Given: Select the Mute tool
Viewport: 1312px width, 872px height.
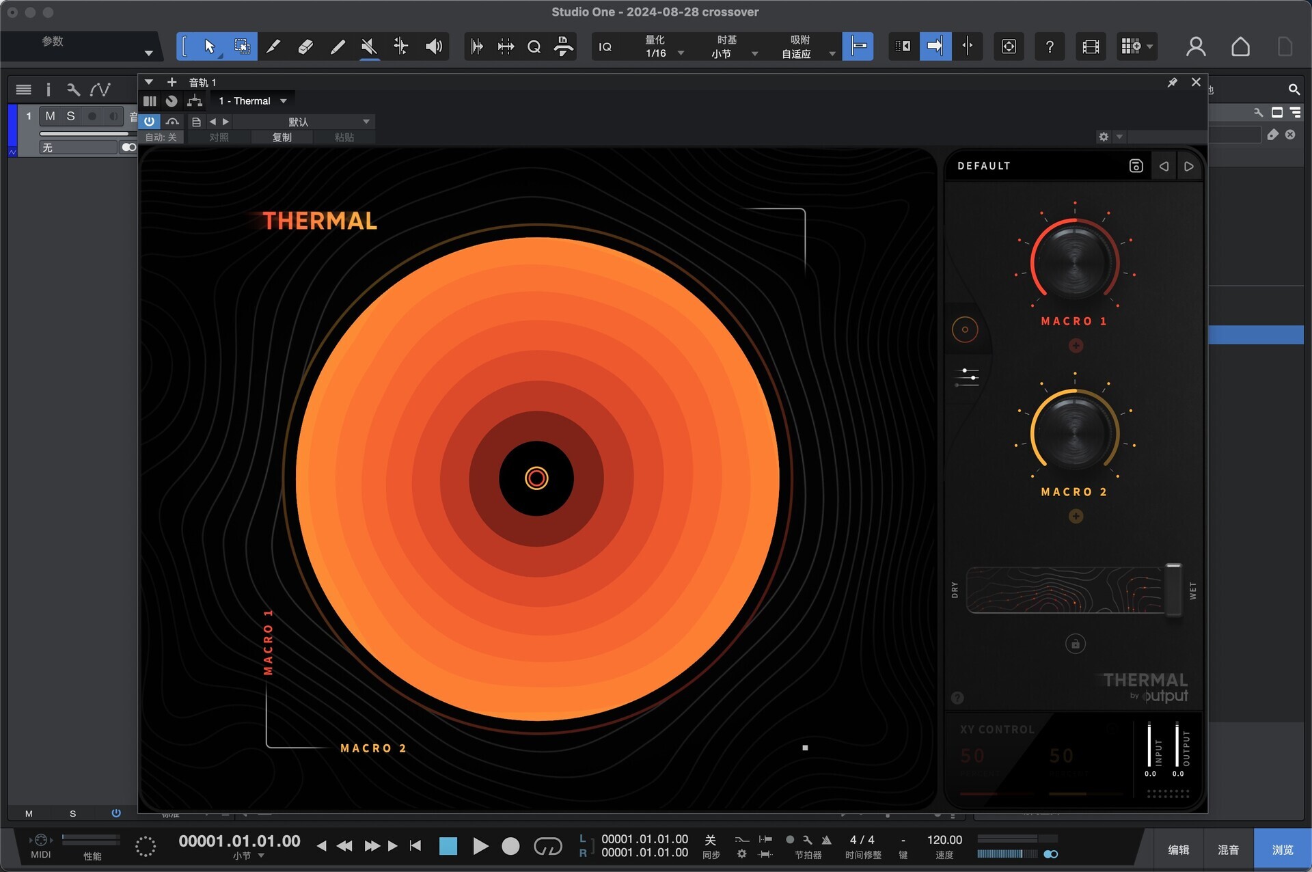Looking at the screenshot, I should pos(369,46).
